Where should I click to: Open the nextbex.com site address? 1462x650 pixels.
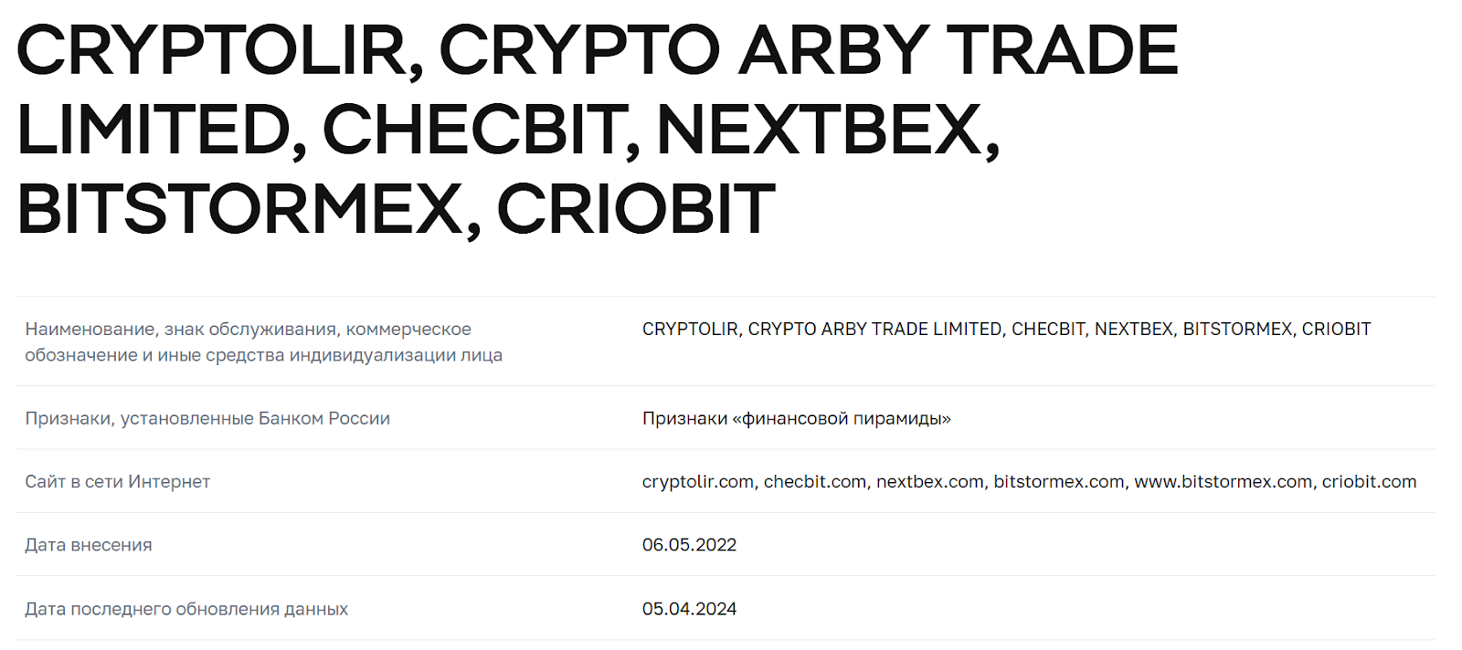coord(929,481)
